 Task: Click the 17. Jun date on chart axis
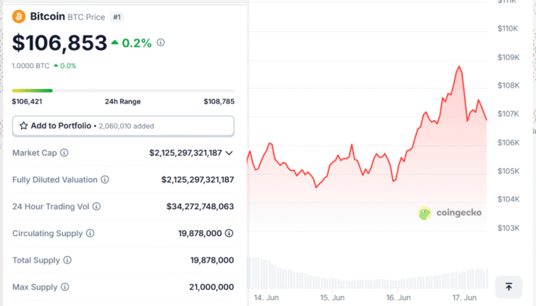coord(464,297)
